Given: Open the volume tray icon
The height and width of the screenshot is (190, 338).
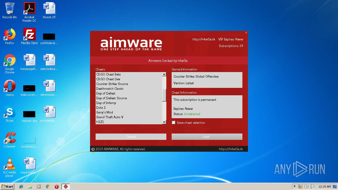Looking at the screenshot, I should click(x=307, y=187).
